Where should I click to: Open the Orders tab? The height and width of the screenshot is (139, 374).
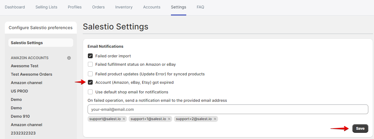[x=98, y=7]
